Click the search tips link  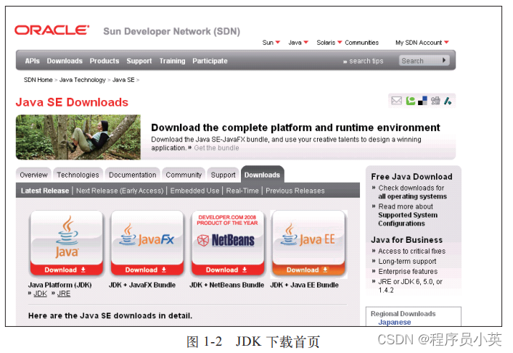pos(366,61)
